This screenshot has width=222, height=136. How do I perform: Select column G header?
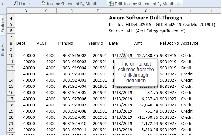146,11
